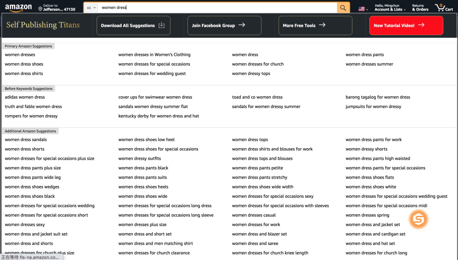Pick women dresses for special occasions long dress
This screenshot has width=458, height=260.
pos(165,206)
